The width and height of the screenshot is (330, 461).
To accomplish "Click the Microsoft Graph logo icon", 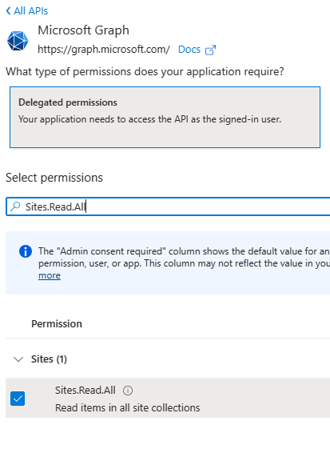I will pos(18,41).
